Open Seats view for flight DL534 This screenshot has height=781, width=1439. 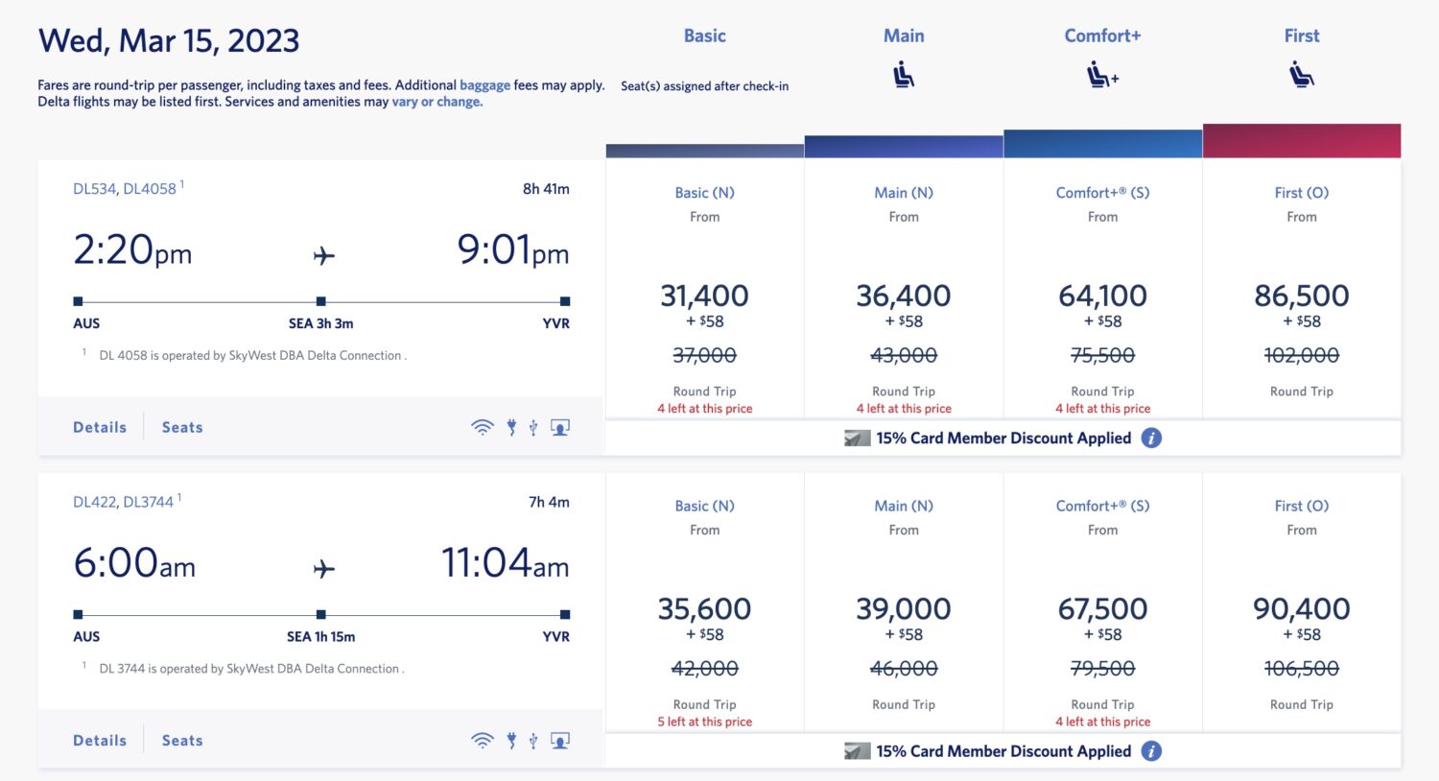click(181, 426)
